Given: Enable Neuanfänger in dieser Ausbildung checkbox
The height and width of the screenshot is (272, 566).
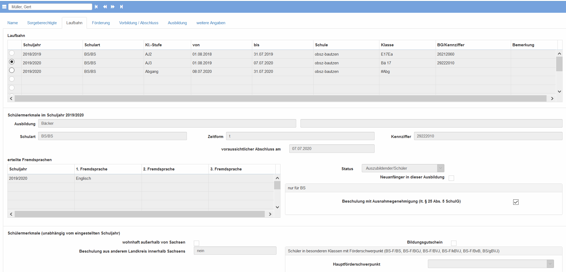Looking at the screenshot, I should coord(451,178).
